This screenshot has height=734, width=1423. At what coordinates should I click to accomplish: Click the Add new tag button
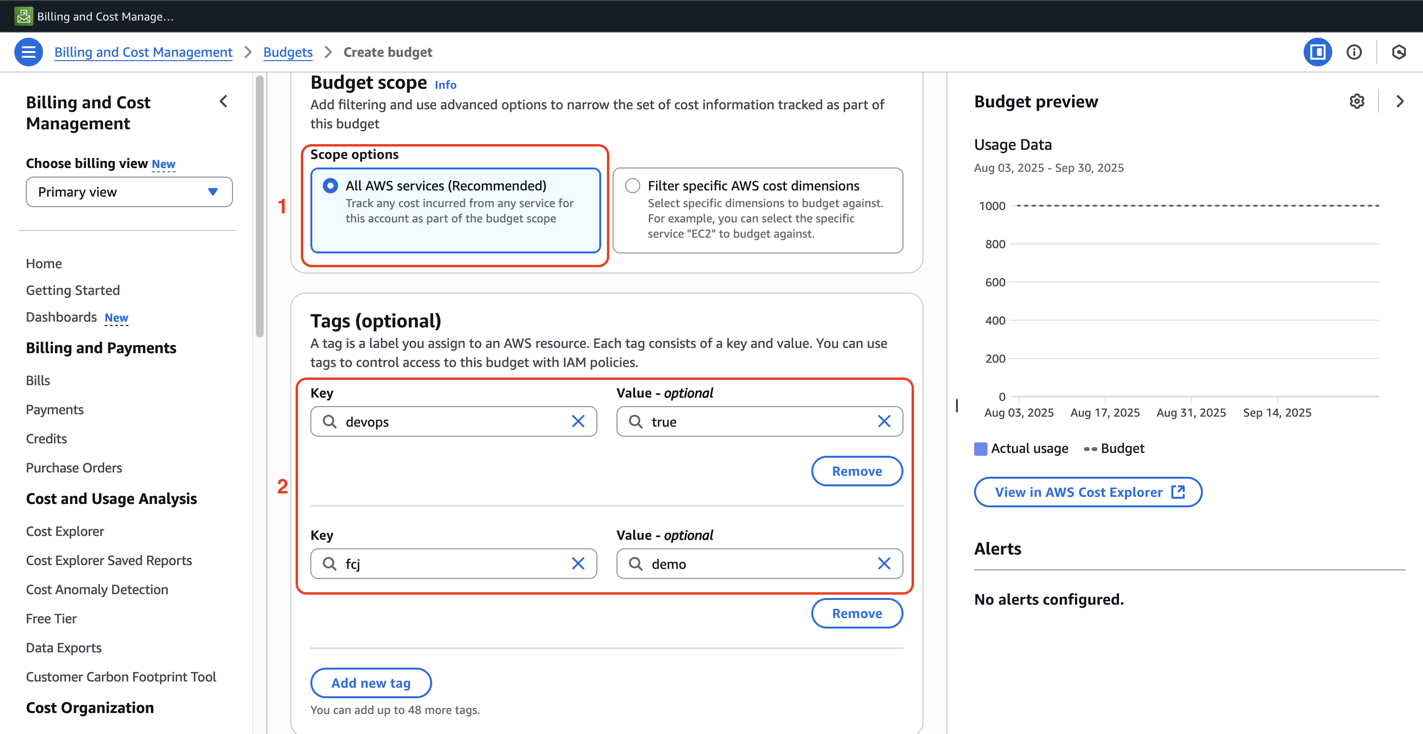point(371,682)
